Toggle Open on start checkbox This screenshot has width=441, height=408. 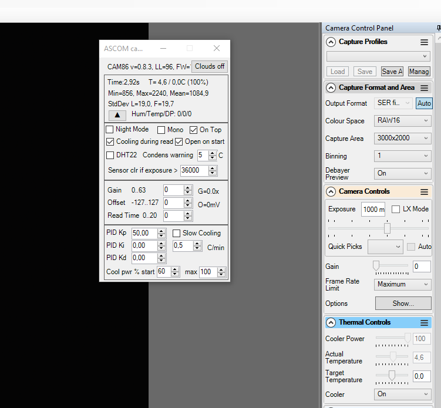click(179, 141)
